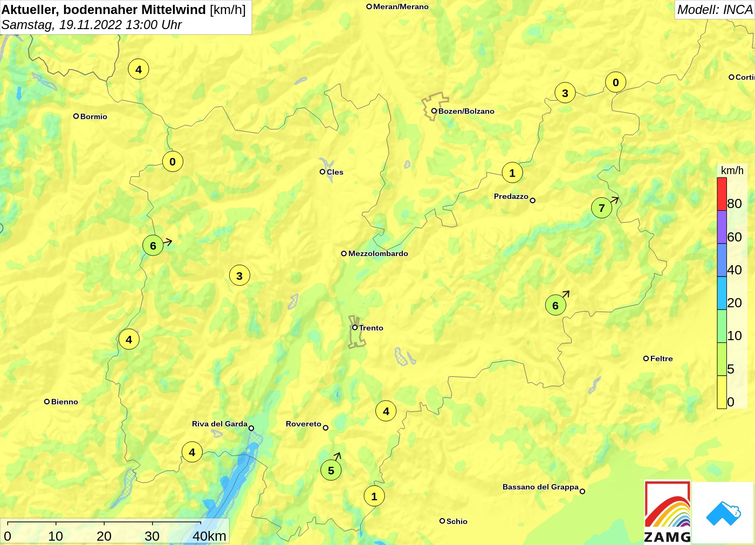Click the 'Trento' city label
Screen dimensions: 755x545
coord(371,328)
